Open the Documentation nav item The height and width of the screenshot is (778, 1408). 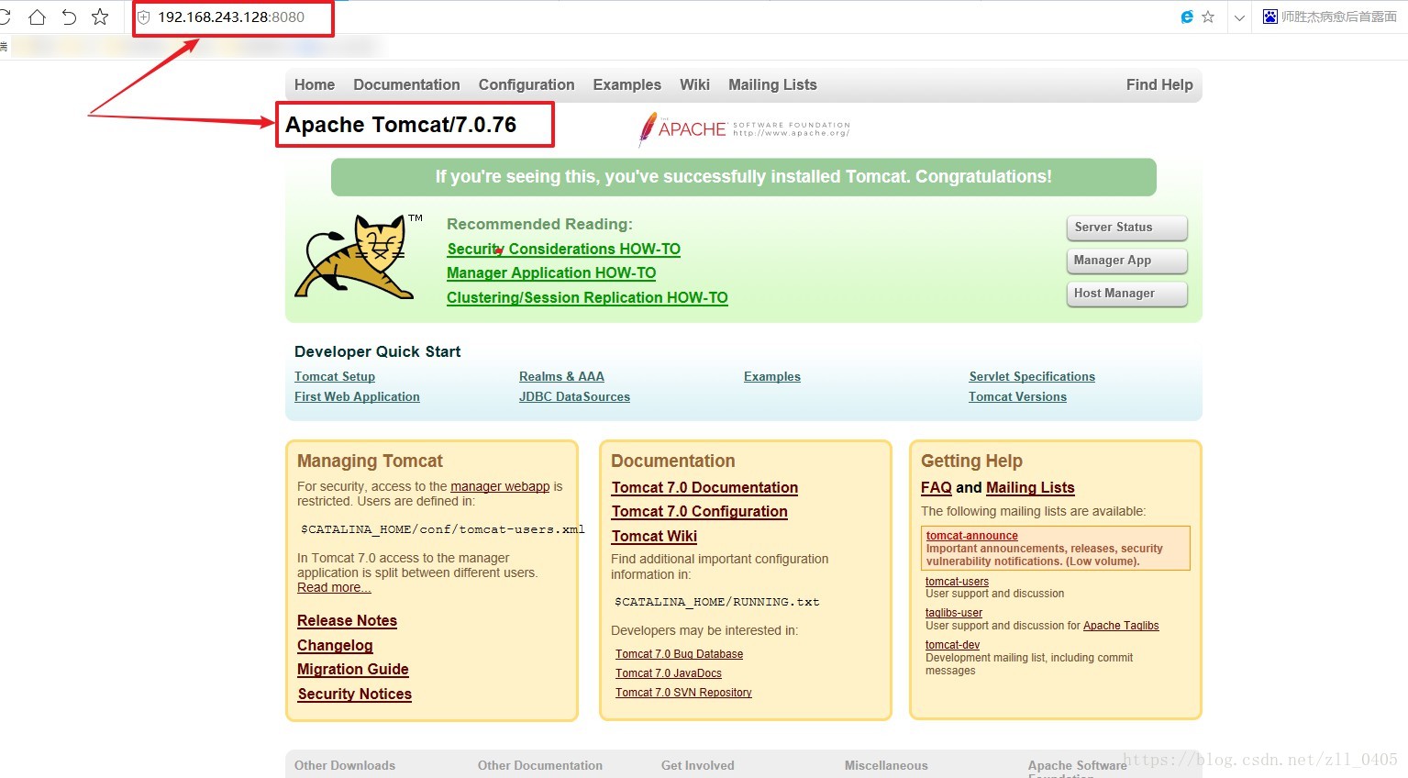tap(406, 84)
